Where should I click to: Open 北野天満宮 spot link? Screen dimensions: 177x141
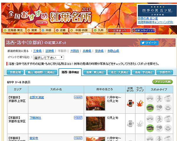(x=37, y=97)
